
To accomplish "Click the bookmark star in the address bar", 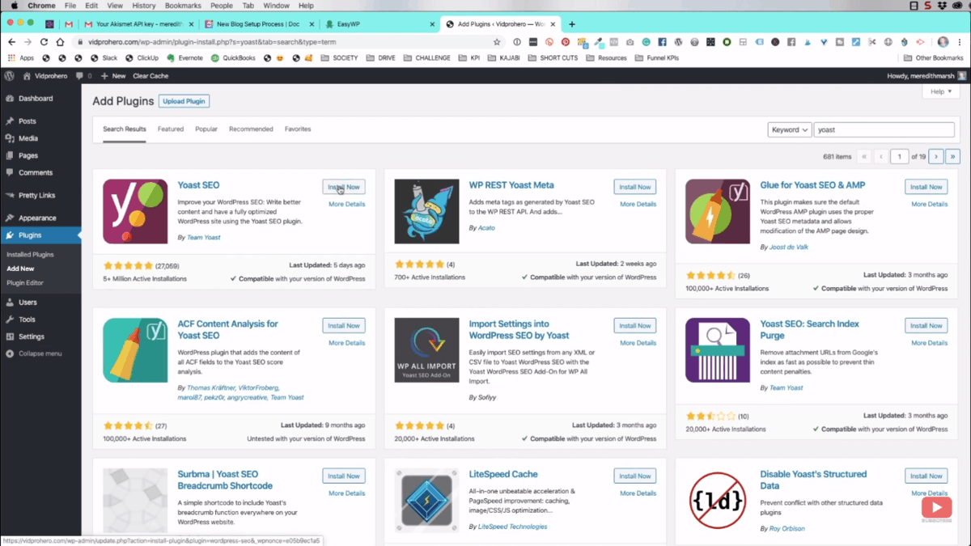I will click(x=498, y=40).
